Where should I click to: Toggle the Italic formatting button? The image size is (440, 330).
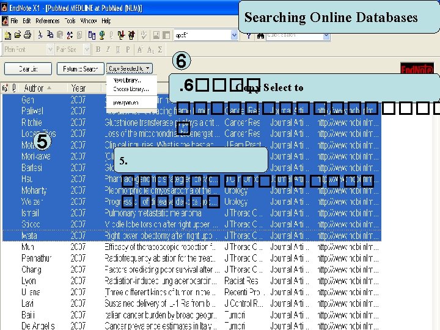[108, 50]
